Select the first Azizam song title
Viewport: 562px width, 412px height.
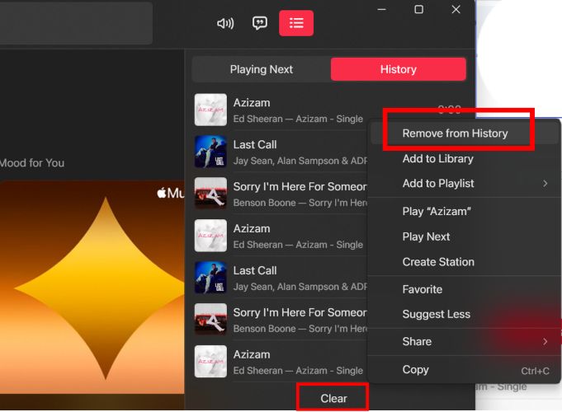(x=252, y=103)
